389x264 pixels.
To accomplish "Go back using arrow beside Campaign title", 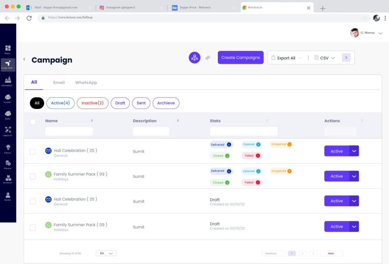I will click(x=24, y=59).
